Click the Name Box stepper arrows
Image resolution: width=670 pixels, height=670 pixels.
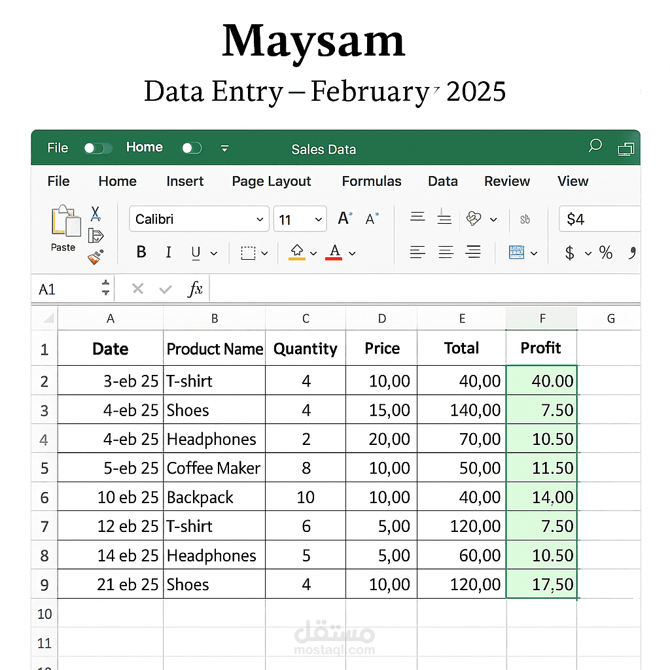tap(105, 288)
